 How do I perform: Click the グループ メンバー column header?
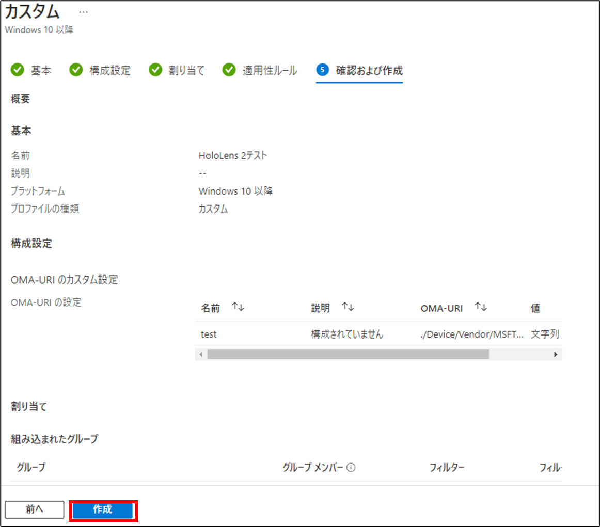[x=312, y=467]
